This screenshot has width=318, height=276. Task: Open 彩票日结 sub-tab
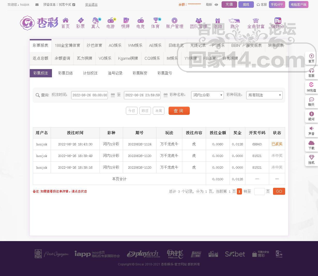[x=65, y=73]
